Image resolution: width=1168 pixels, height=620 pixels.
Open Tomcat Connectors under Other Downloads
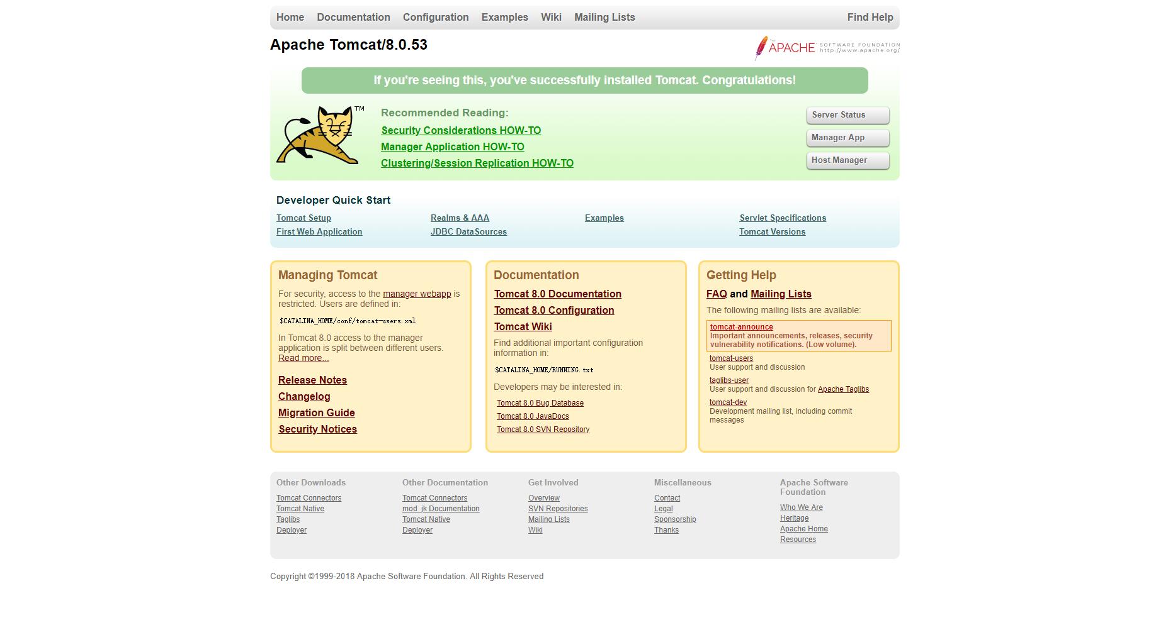coord(309,498)
